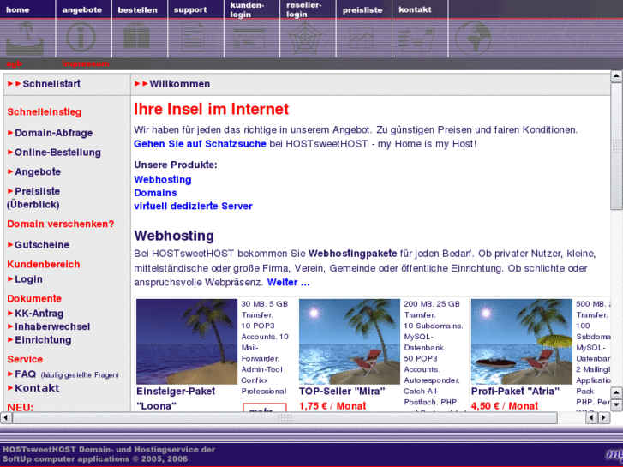The image size is (623, 467).
Task: Click the down arrow of the vertical scrollbar
Action: (x=616, y=404)
